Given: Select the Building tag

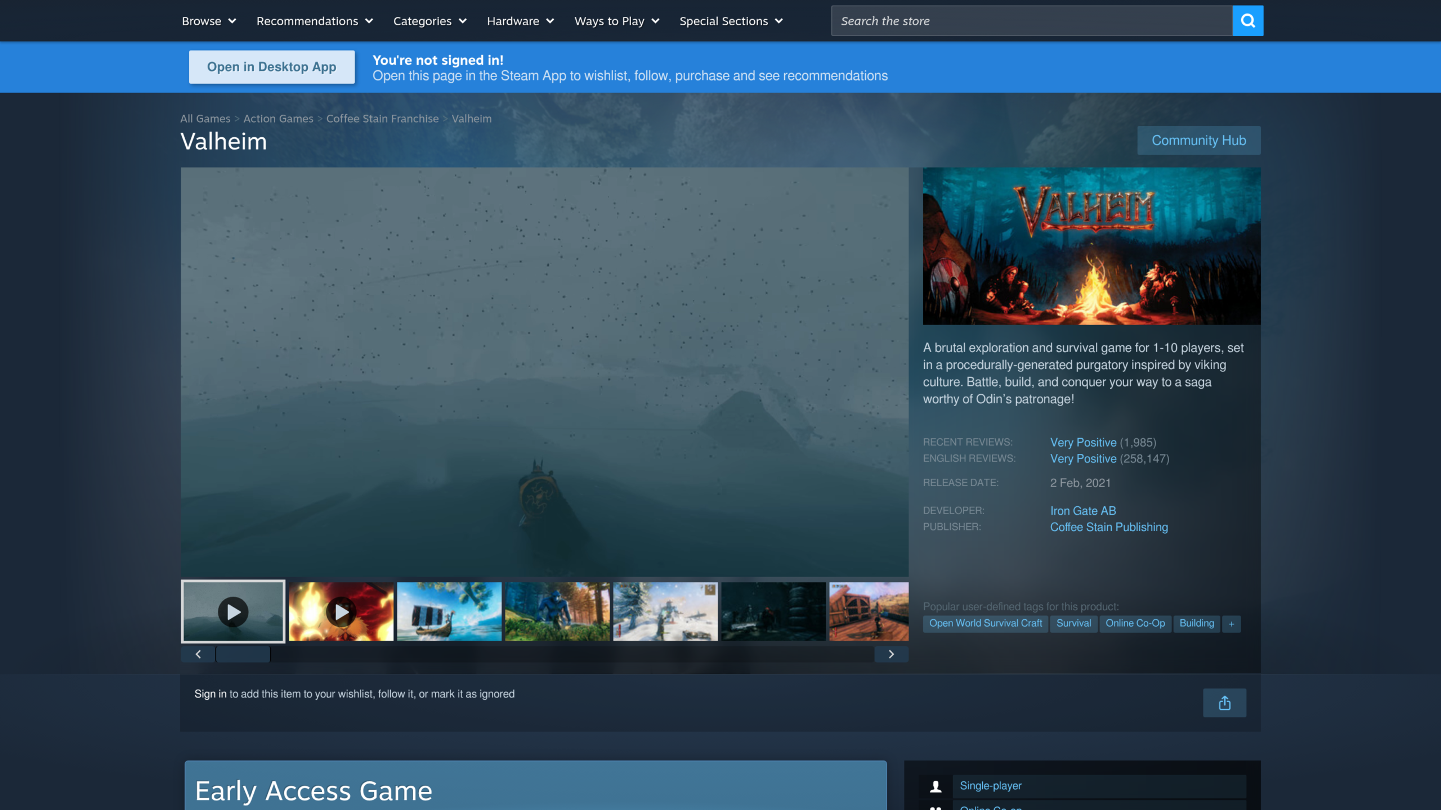Looking at the screenshot, I should click(x=1197, y=623).
